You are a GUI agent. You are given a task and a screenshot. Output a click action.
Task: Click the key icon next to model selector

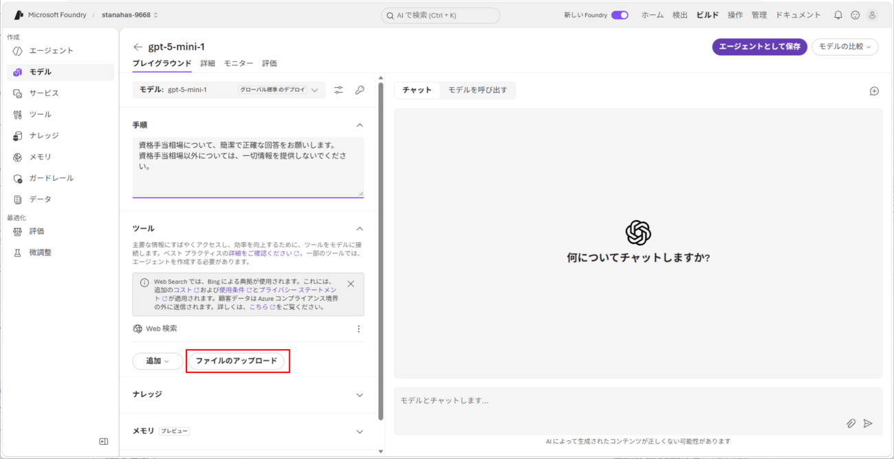point(360,90)
